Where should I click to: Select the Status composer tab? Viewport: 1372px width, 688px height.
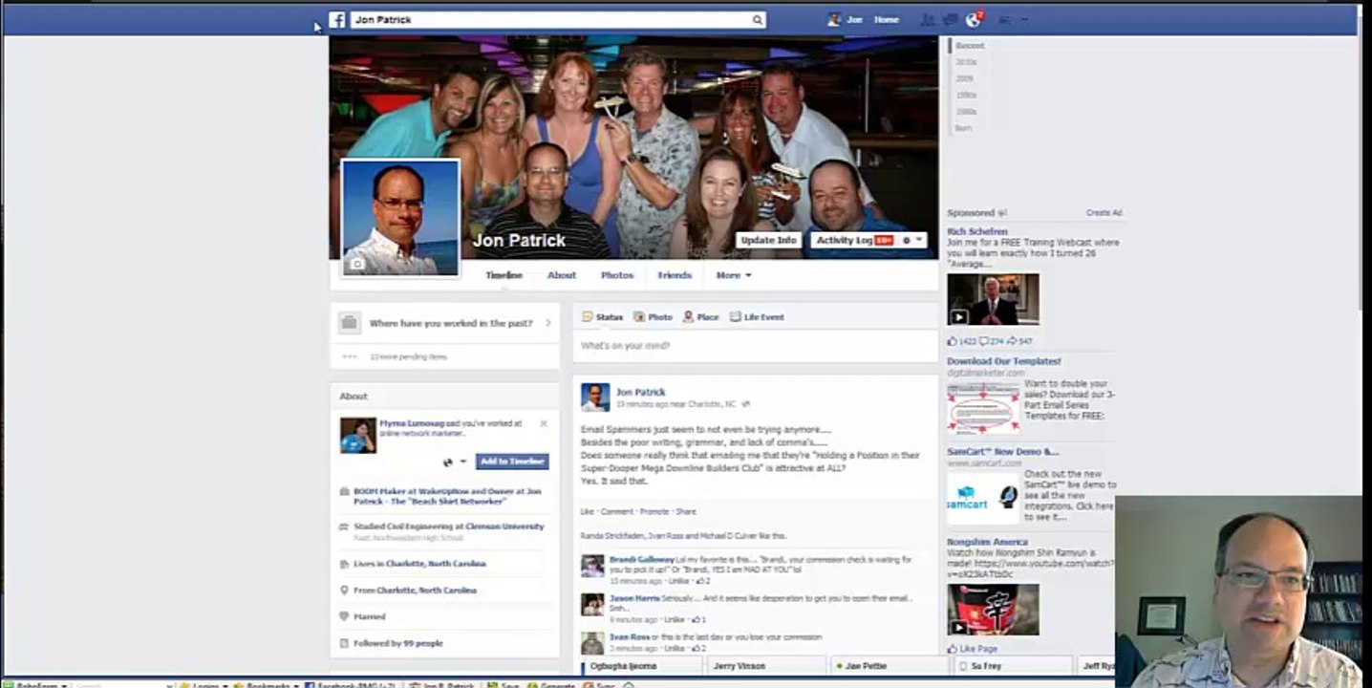[602, 317]
